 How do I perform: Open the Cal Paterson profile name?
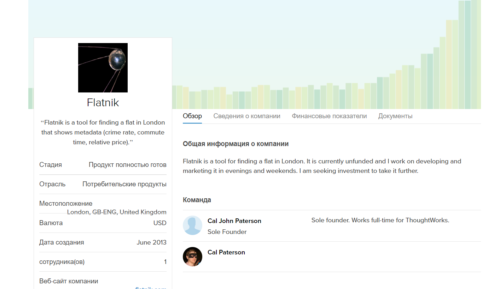pos(226,252)
